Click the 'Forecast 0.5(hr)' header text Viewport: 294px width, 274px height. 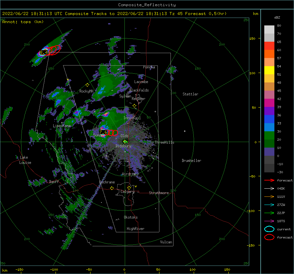tap(206, 14)
